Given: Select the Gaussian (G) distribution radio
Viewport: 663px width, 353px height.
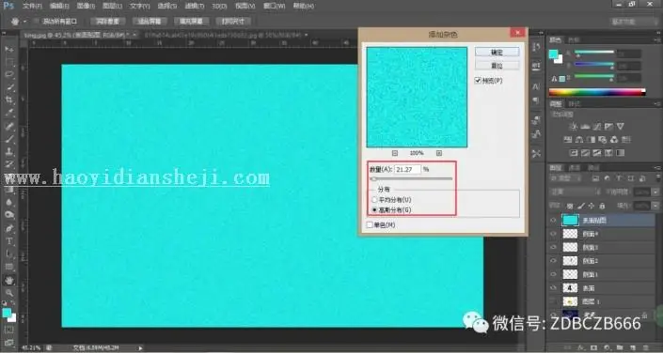Looking at the screenshot, I should (x=373, y=209).
